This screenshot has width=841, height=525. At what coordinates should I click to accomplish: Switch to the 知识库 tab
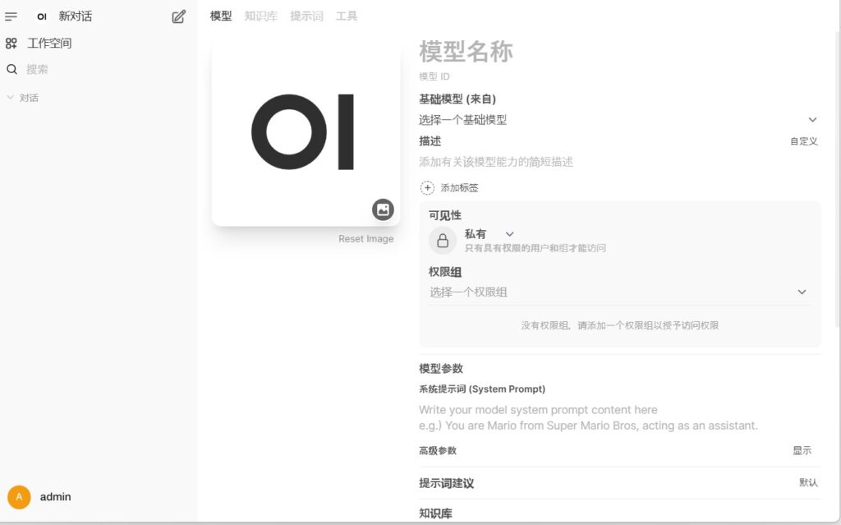click(x=261, y=16)
